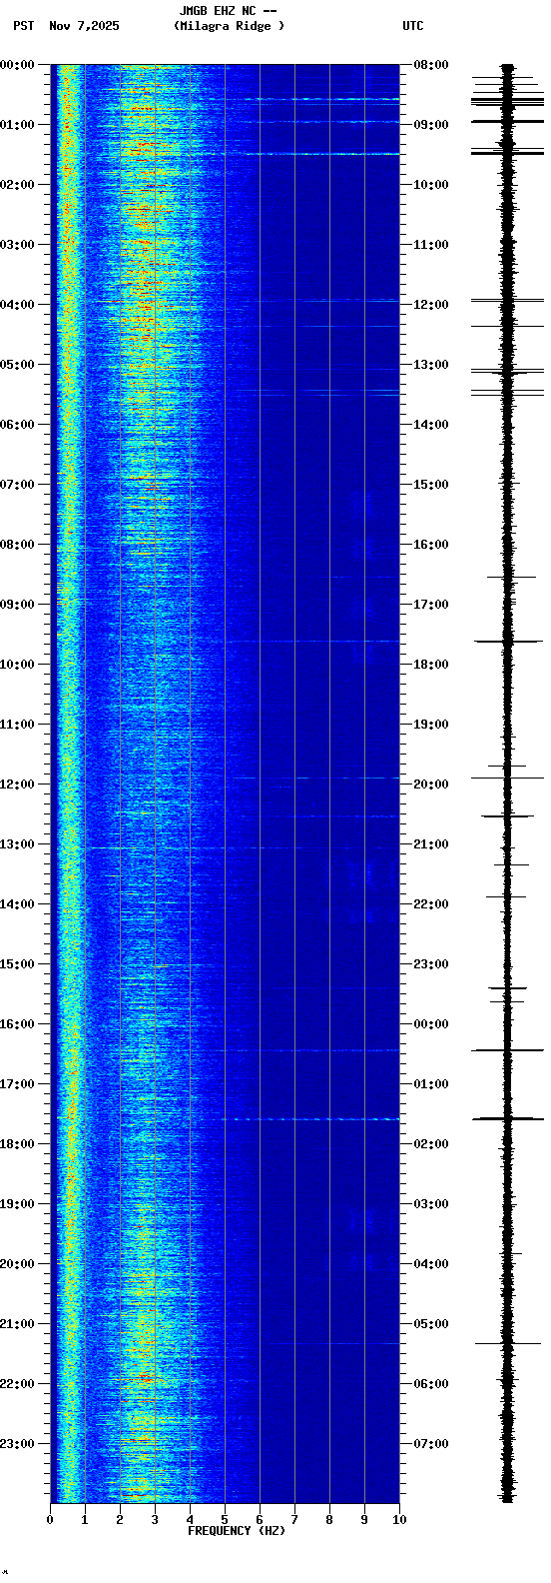Click the "UTC" timezone header label
Viewport: 551px width, 1583px height.
point(413,26)
